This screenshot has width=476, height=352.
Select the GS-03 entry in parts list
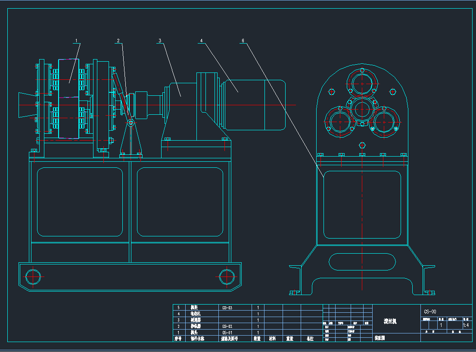click(227, 308)
